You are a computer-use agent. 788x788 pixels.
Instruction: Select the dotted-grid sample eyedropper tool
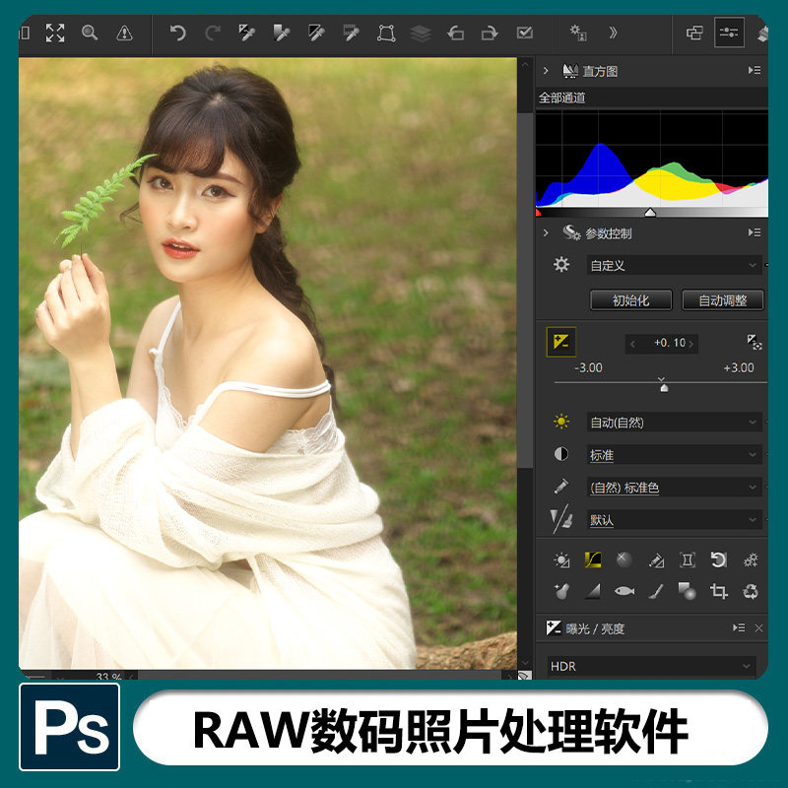pos(351,33)
